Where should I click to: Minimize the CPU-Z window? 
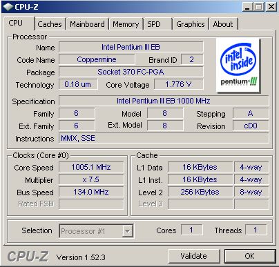coord(247,7)
